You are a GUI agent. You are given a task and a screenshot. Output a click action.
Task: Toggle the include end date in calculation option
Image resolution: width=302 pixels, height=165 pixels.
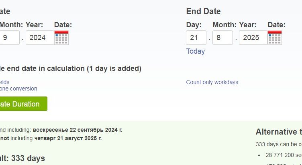[x=71, y=68]
